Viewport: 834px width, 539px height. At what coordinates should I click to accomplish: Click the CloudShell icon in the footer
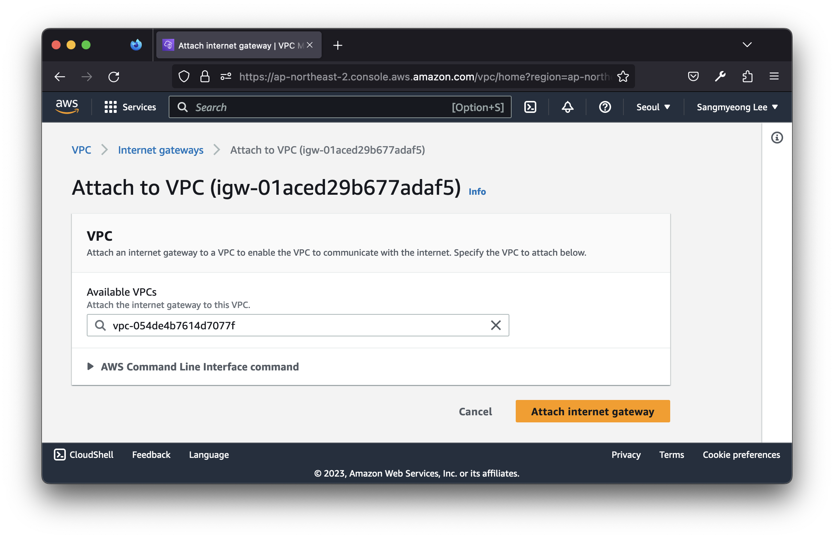click(x=59, y=455)
